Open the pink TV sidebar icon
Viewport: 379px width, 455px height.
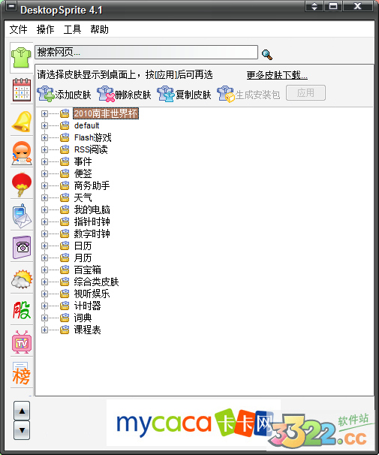(x=22, y=342)
